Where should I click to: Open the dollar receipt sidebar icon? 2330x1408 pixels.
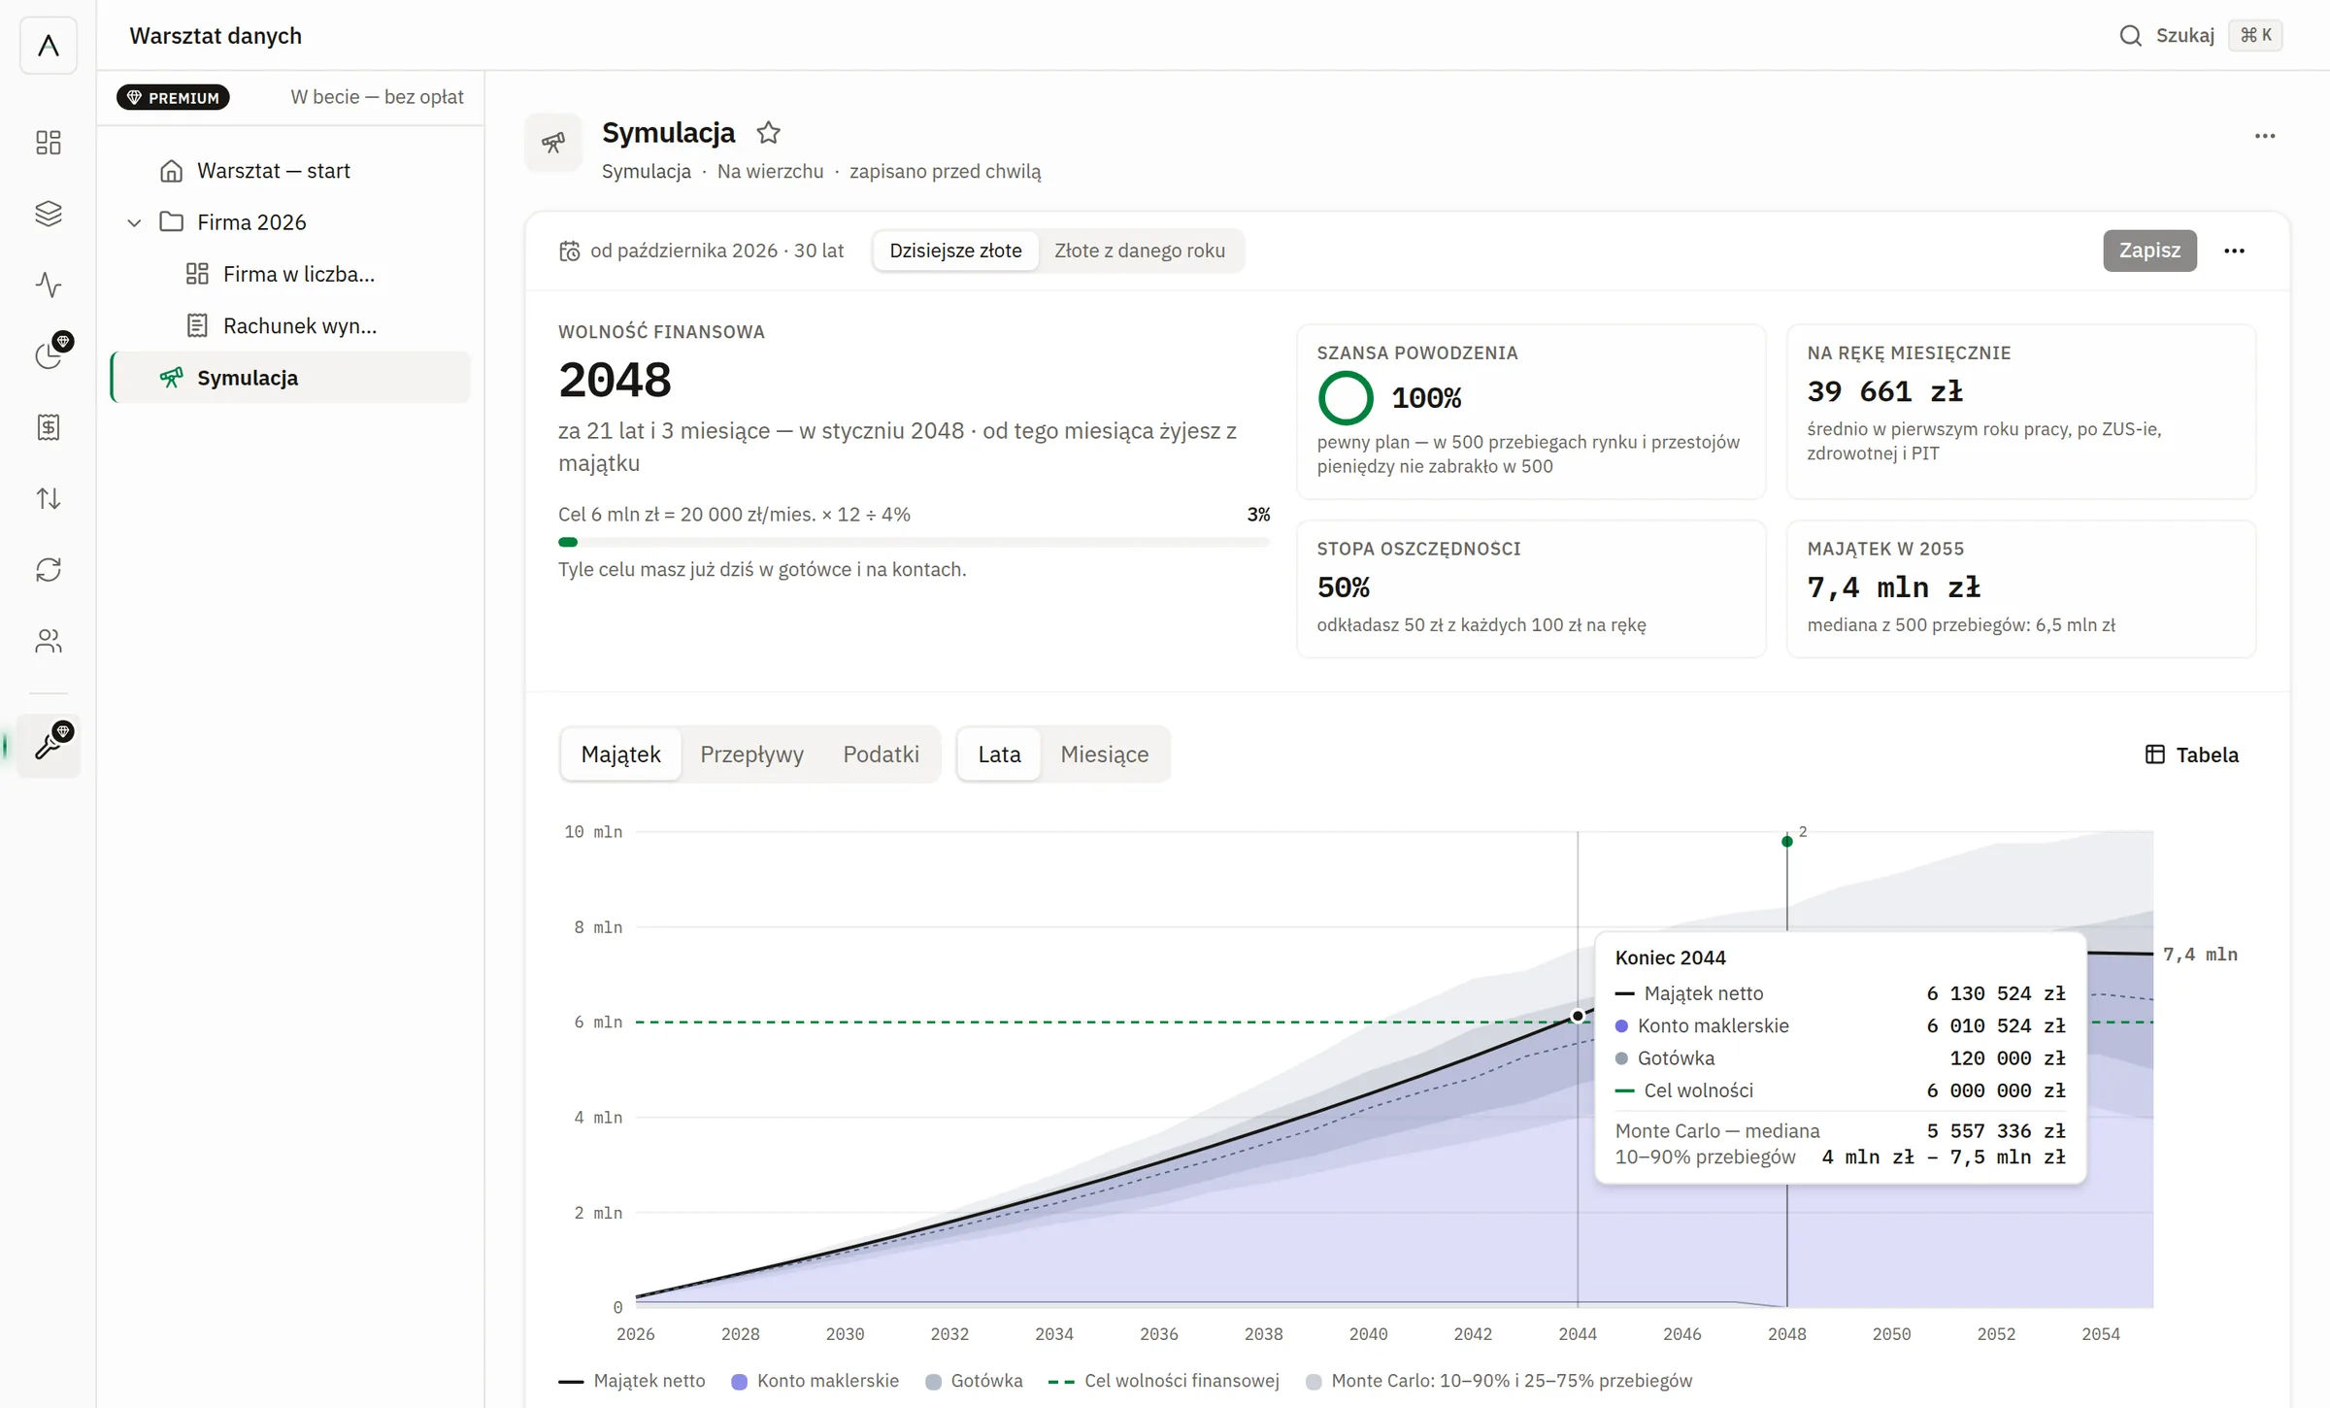49,427
